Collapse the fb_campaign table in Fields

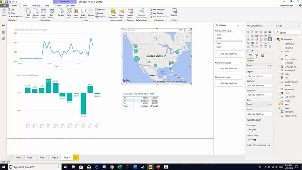tap(276, 39)
